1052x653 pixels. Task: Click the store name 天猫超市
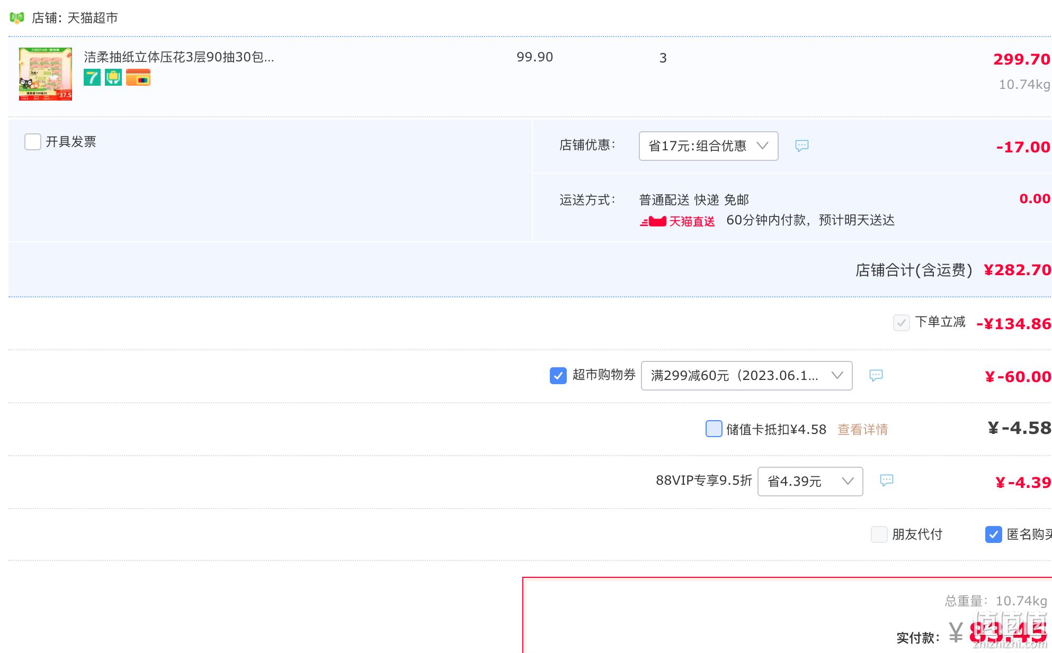coord(93,18)
